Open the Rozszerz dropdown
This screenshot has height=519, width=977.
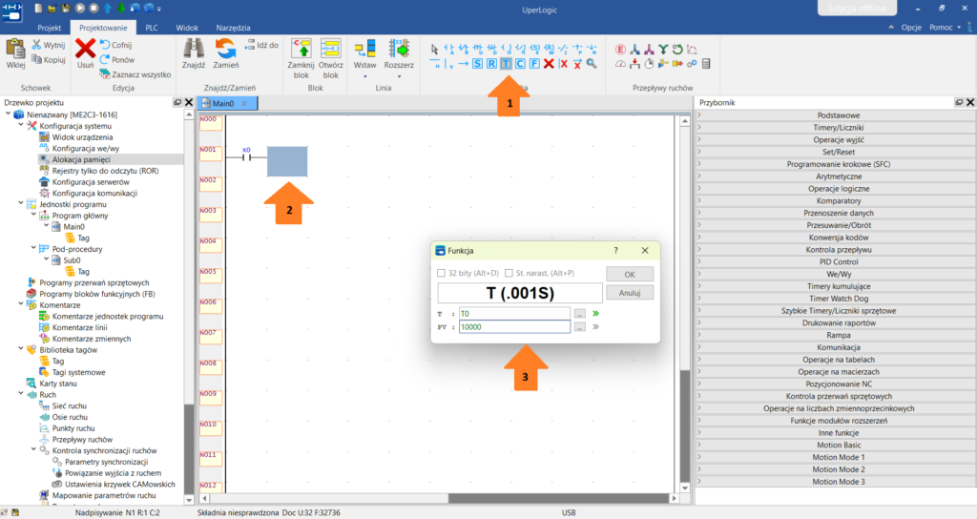(399, 76)
